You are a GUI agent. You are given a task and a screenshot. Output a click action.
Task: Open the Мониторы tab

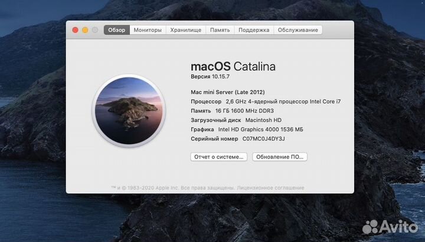coord(148,30)
